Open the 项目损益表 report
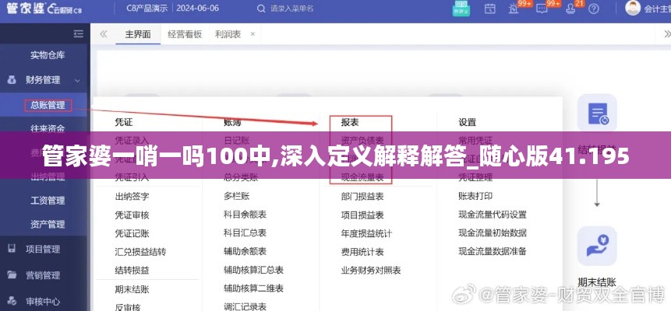The width and height of the screenshot is (671, 311). click(362, 215)
